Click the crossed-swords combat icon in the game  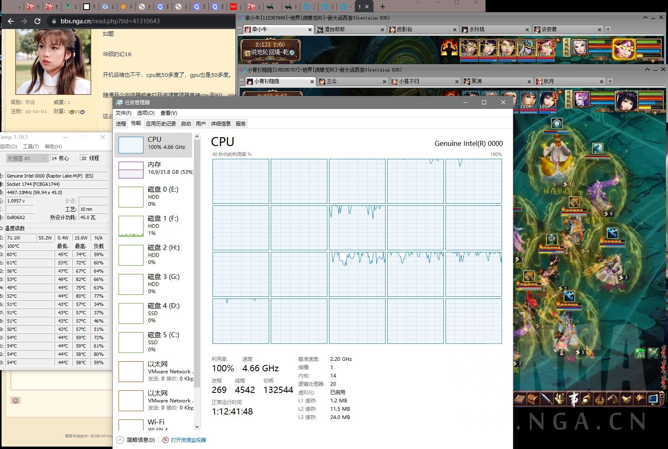[653, 354]
